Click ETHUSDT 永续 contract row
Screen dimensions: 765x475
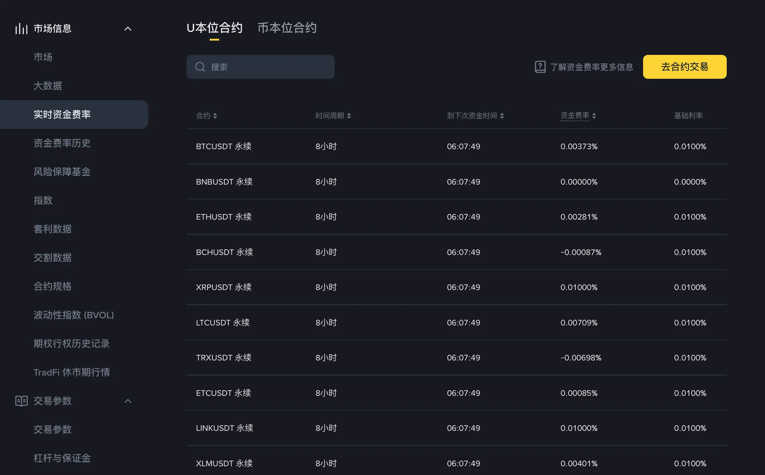click(x=457, y=217)
